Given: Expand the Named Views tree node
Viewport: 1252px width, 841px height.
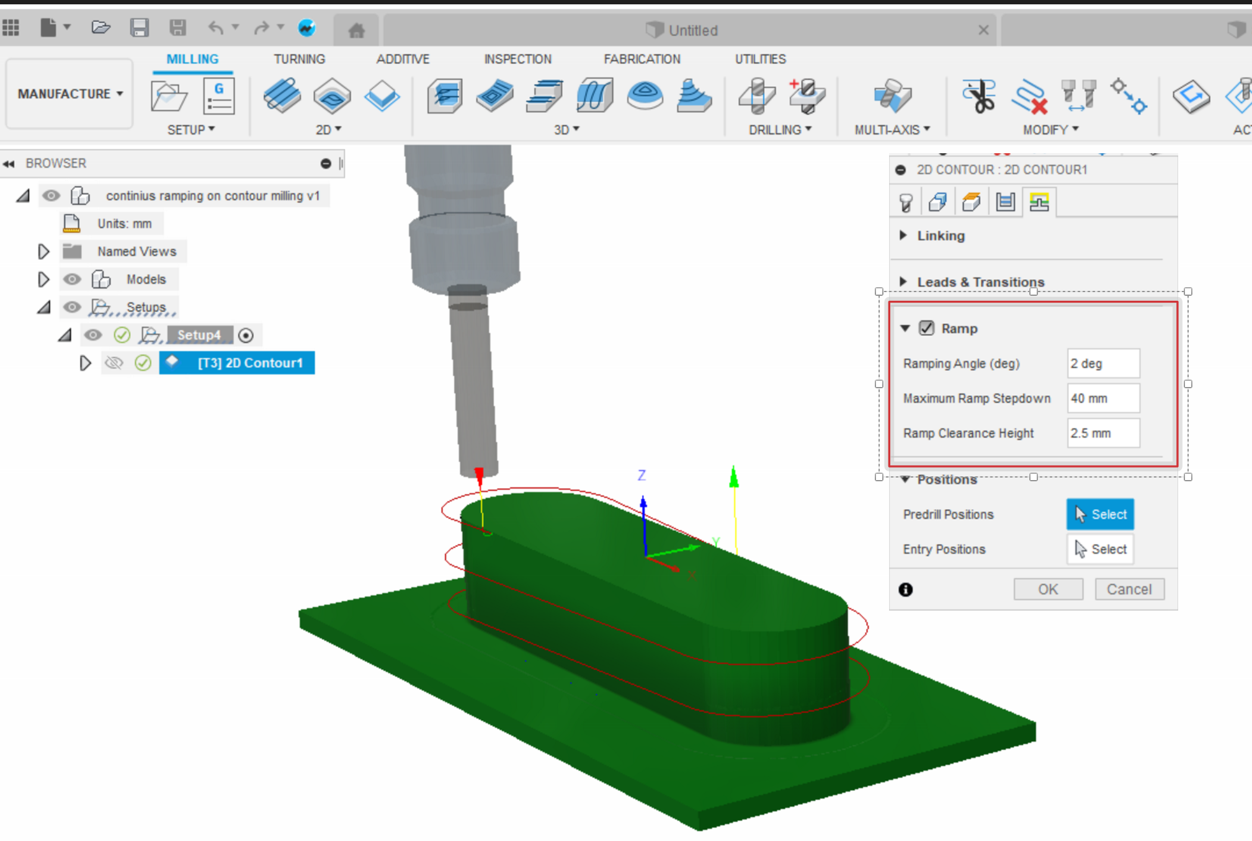Looking at the screenshot, I should tap(43, 251).
